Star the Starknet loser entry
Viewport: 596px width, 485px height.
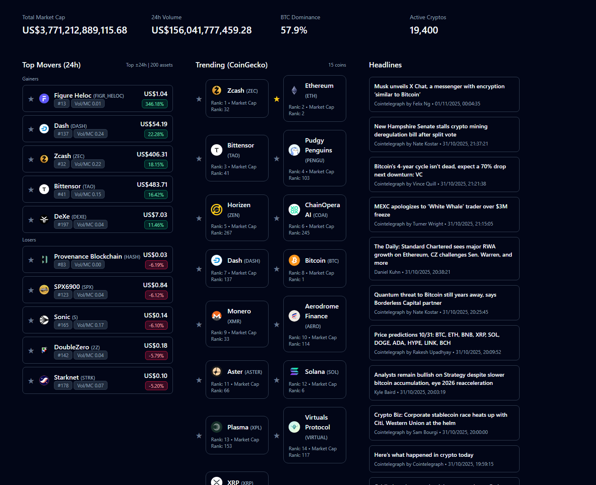[31, 381]
